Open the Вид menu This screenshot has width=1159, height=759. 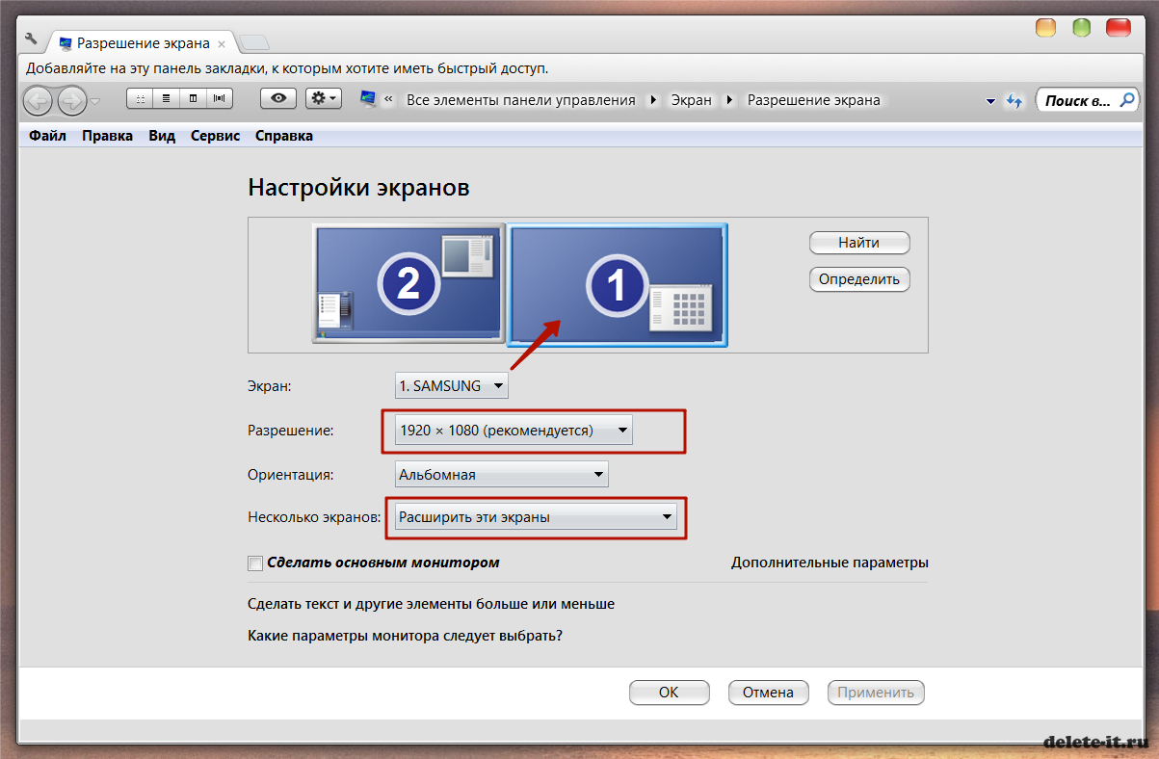[162, 136]
